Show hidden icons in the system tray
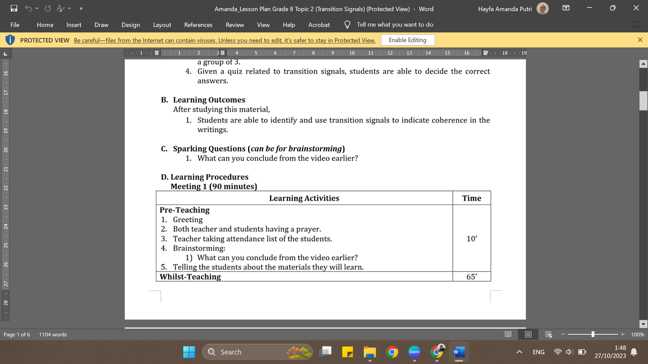The width and height of the screenshot is (648, 364). click(x=519, y=352)
